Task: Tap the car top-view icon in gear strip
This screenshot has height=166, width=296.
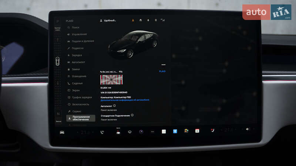Action: tap(58, 61)
